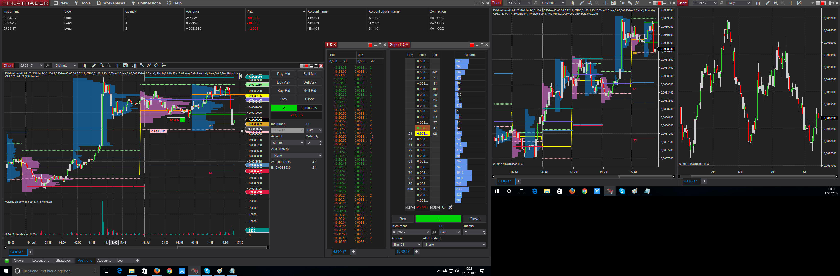Open bar type selector in 15 Minute chart
The image size is (840, 276).
pyautogui.click(x=84, y=65)
